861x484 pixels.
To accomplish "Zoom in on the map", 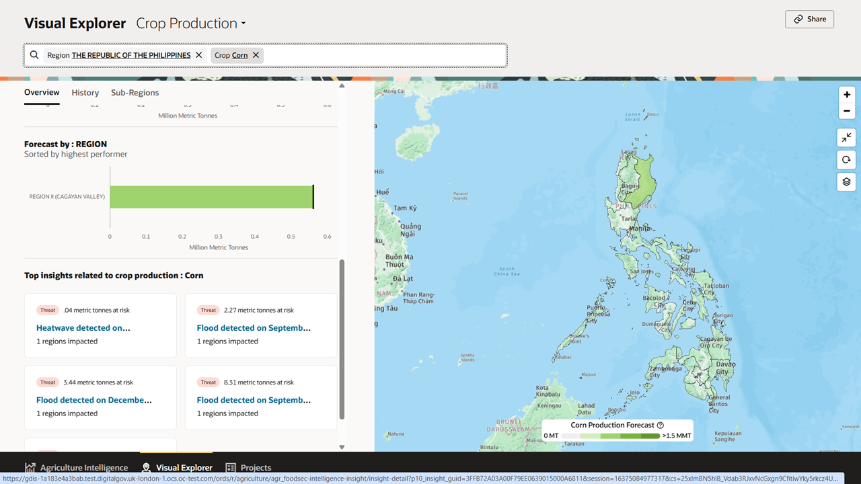I will pos(846,94).
